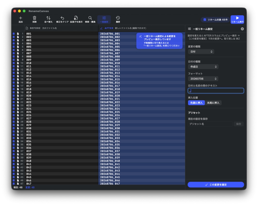The width and height of the screenshot is (258, 205).
Task: Click the BEFORE column header
Action: click(61, 28)
